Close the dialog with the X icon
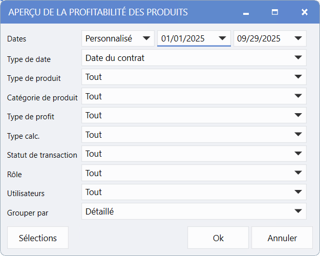 coord(304,12)
